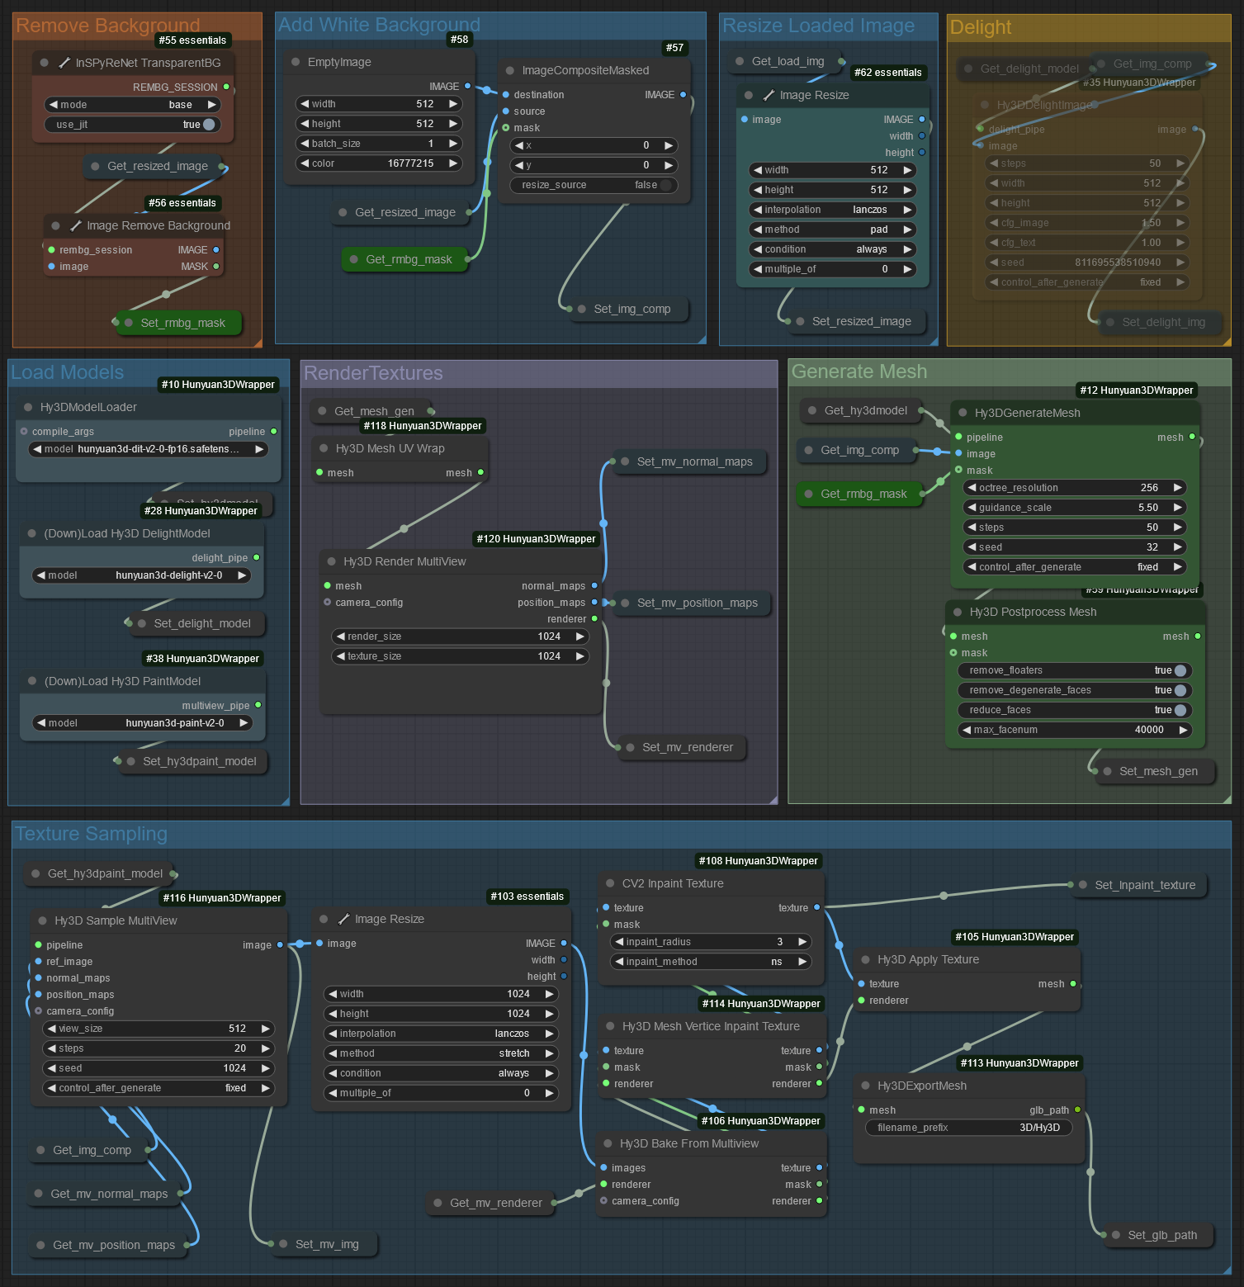
Task: Increase texture_size using the right arrow
Action: pos(580,656)
